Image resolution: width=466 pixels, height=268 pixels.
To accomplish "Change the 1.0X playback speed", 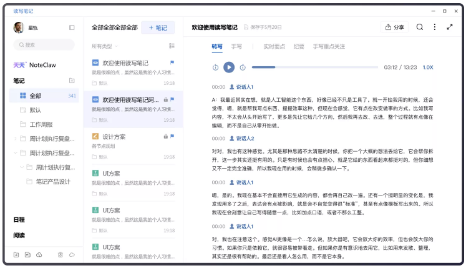I will (x=428, y=67).
